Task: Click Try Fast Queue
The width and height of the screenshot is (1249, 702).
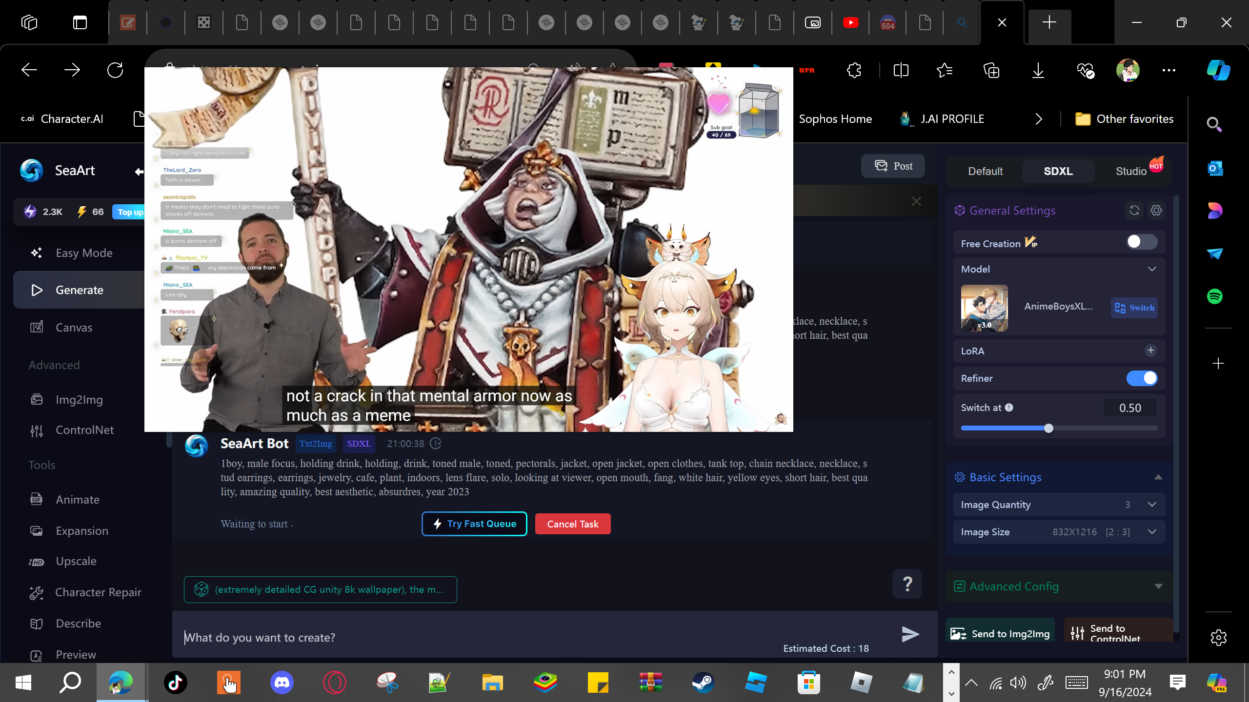Action: (x=474, y=524)
